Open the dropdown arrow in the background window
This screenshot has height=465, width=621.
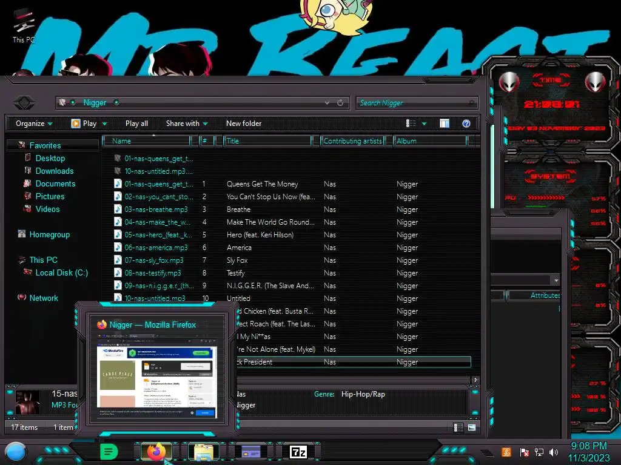pos(556,280)
